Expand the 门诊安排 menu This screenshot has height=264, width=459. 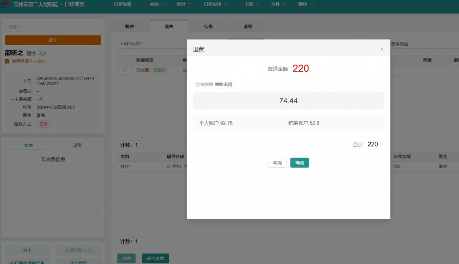point(215,4)
